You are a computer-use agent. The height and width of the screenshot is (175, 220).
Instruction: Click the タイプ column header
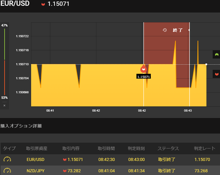(x=9, y=148)
